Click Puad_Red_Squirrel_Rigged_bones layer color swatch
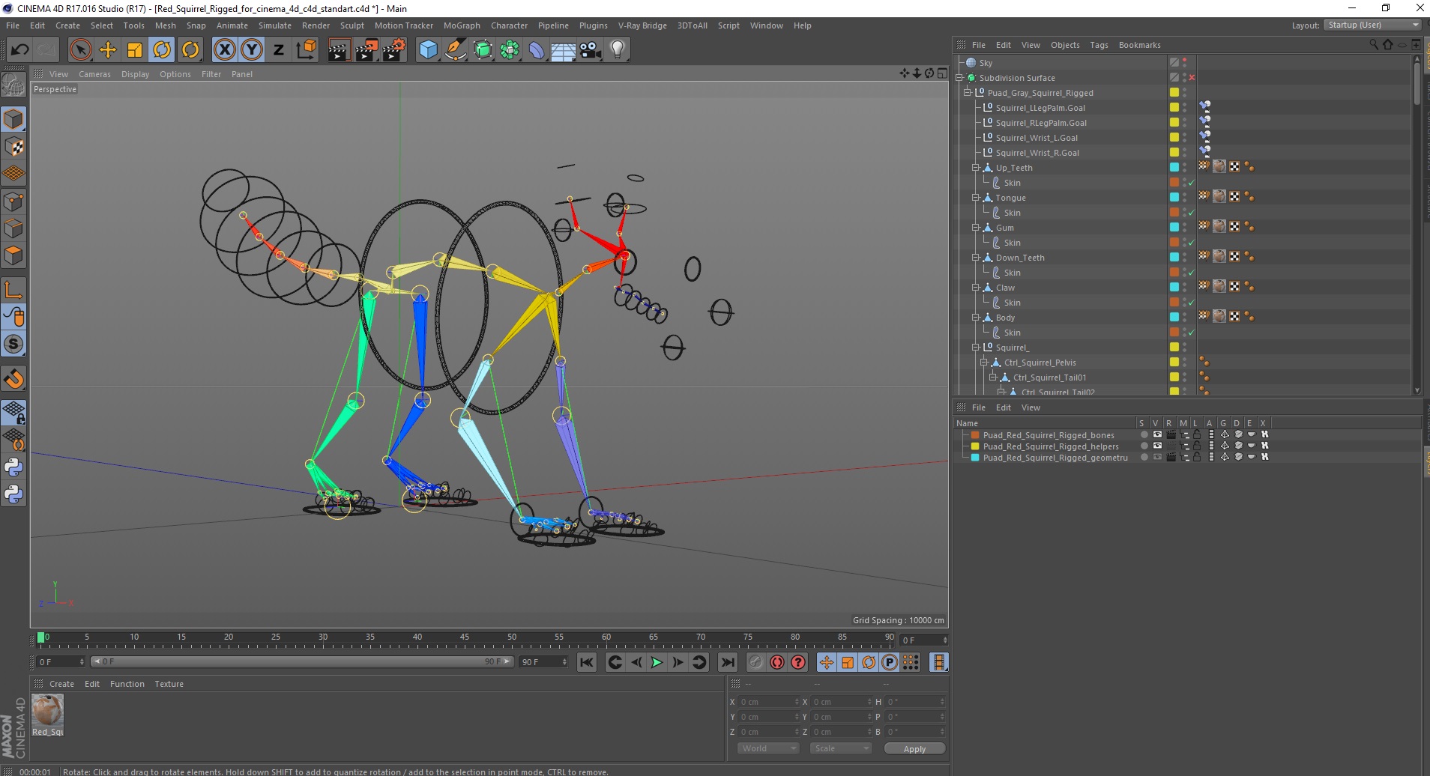Image resolution: width=1430 pixels, height=776 pixels. point(975,435)
